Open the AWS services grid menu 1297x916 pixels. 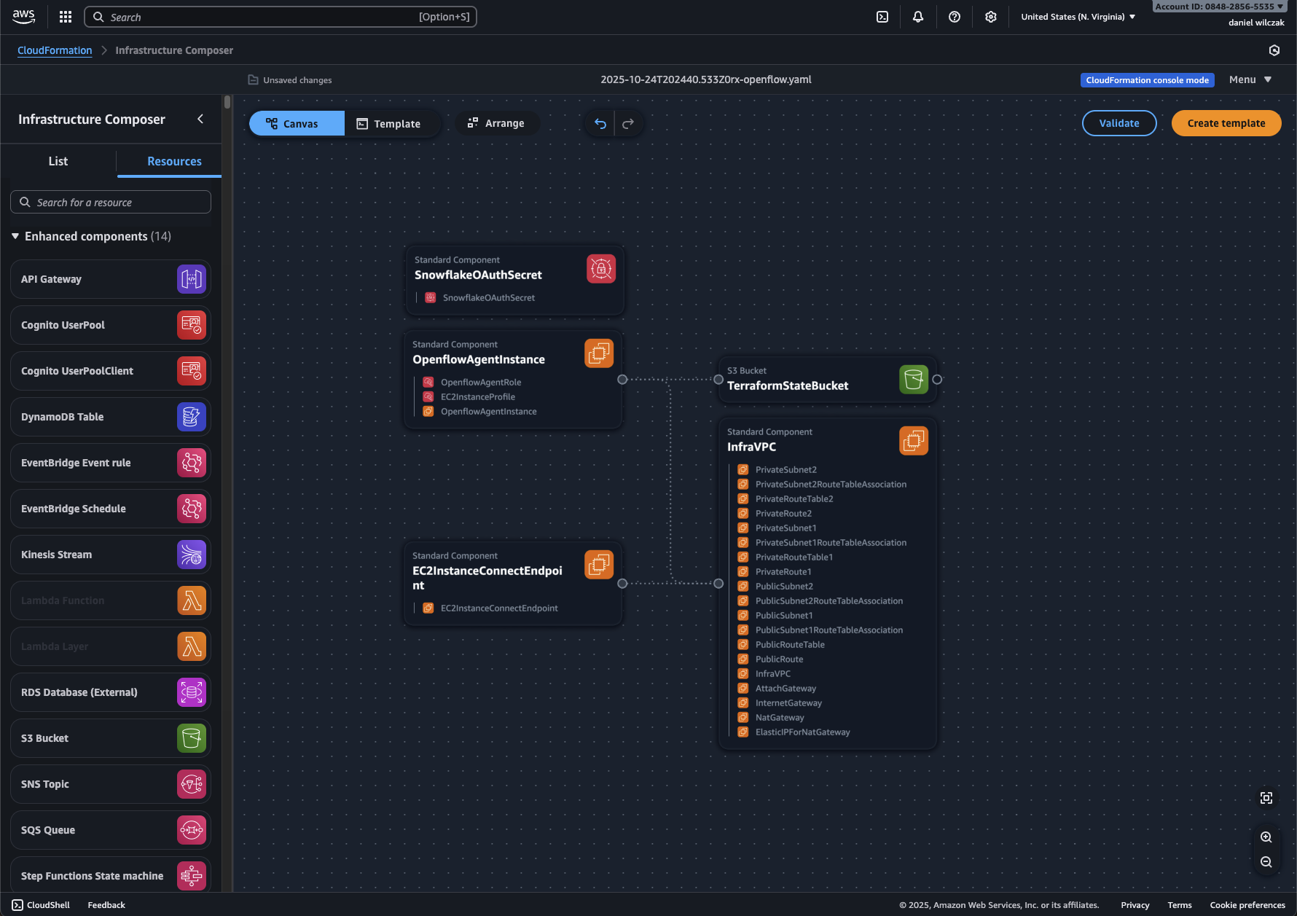tap(66, 17)
